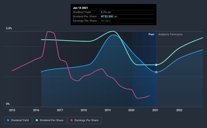Click the 2015 x-axis label
The width and height of the screenshot is (207, 128).
tap(12, 110)
